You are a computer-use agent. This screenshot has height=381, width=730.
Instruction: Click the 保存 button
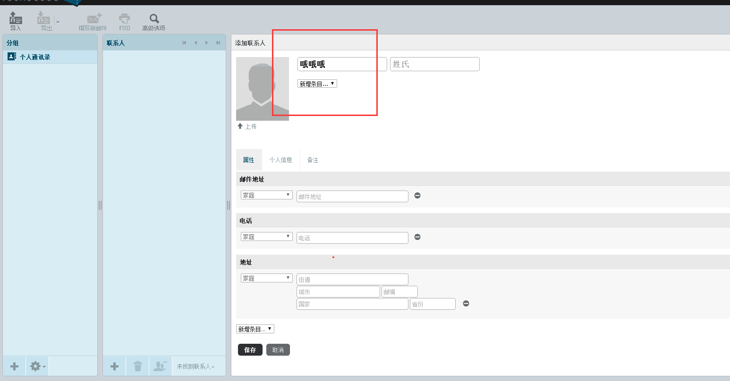point(250,350)
